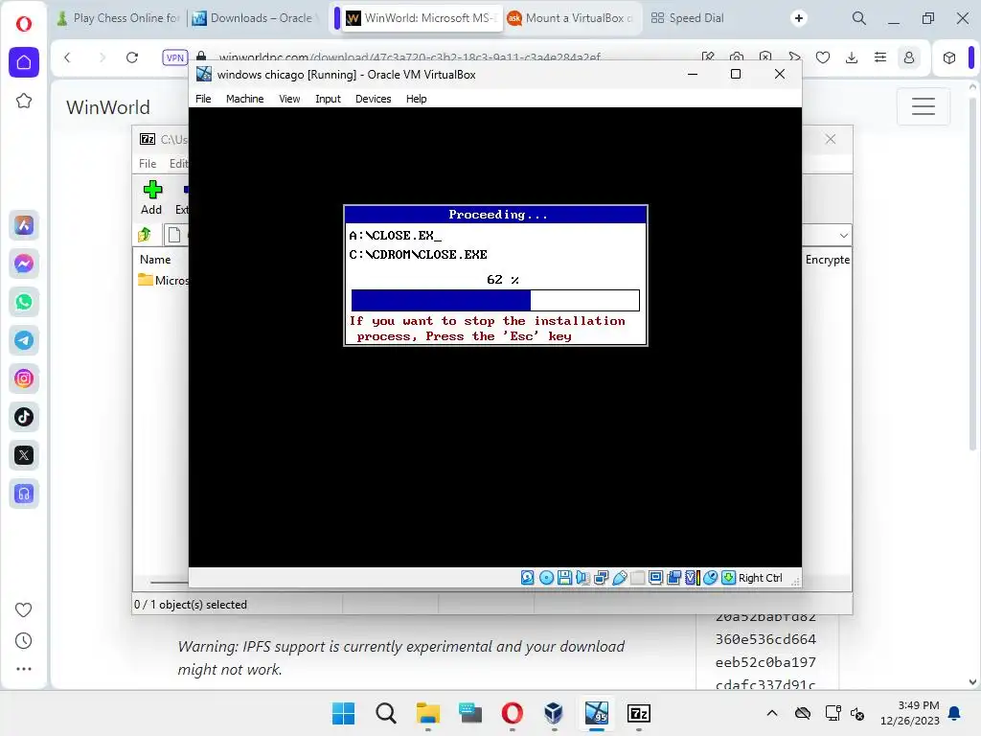This screenshot has width=981, height=736.
Task: Open the browser downloads arrow icon
Action: coord(852,57)
